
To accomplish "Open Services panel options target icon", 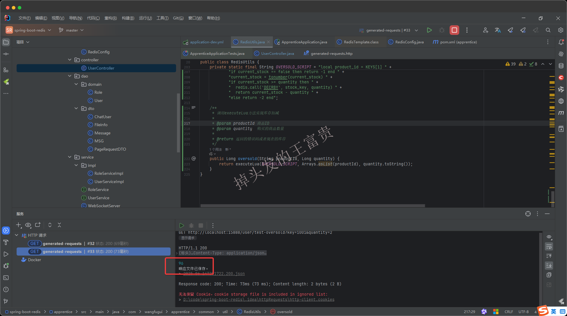I will click(x=528, y=214).
